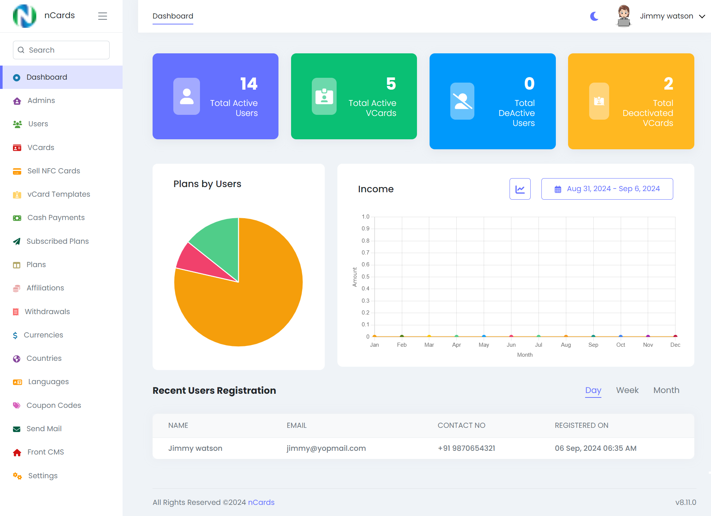Click the nCards footer link

(261, 502)
